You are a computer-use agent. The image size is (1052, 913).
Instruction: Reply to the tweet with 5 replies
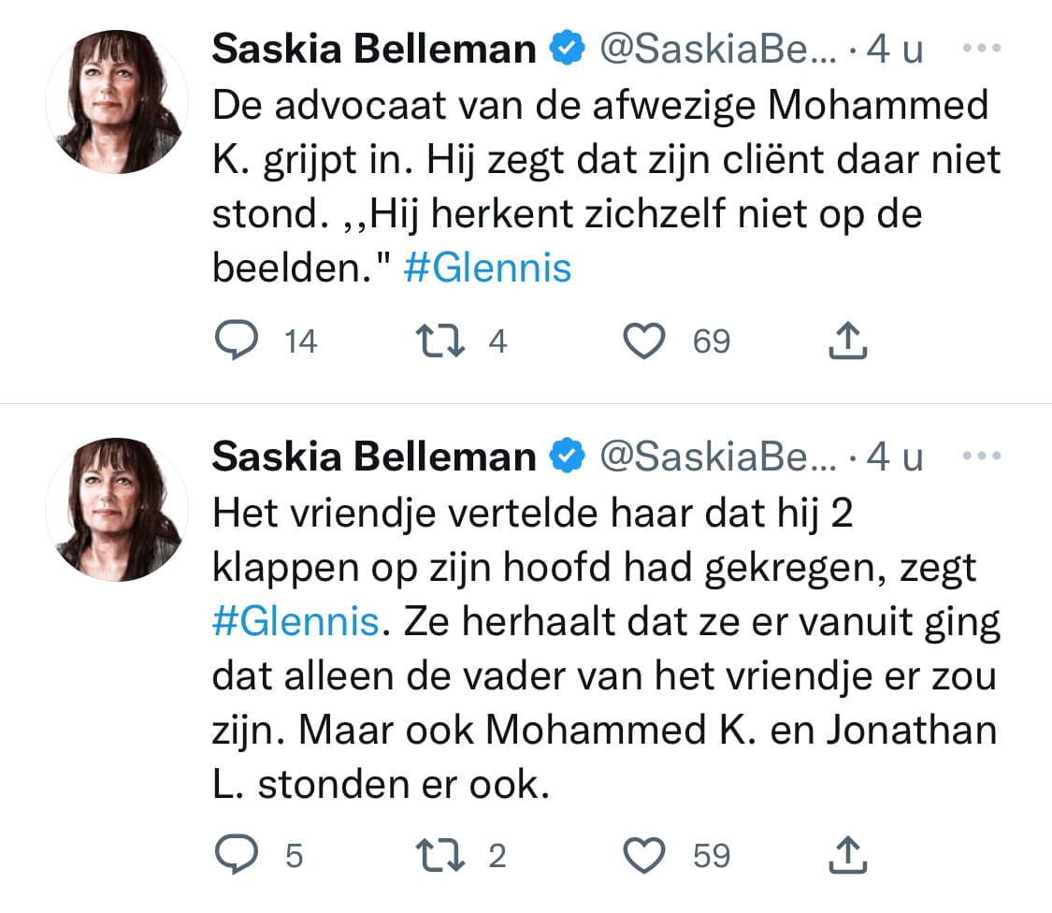coord(237,855)
